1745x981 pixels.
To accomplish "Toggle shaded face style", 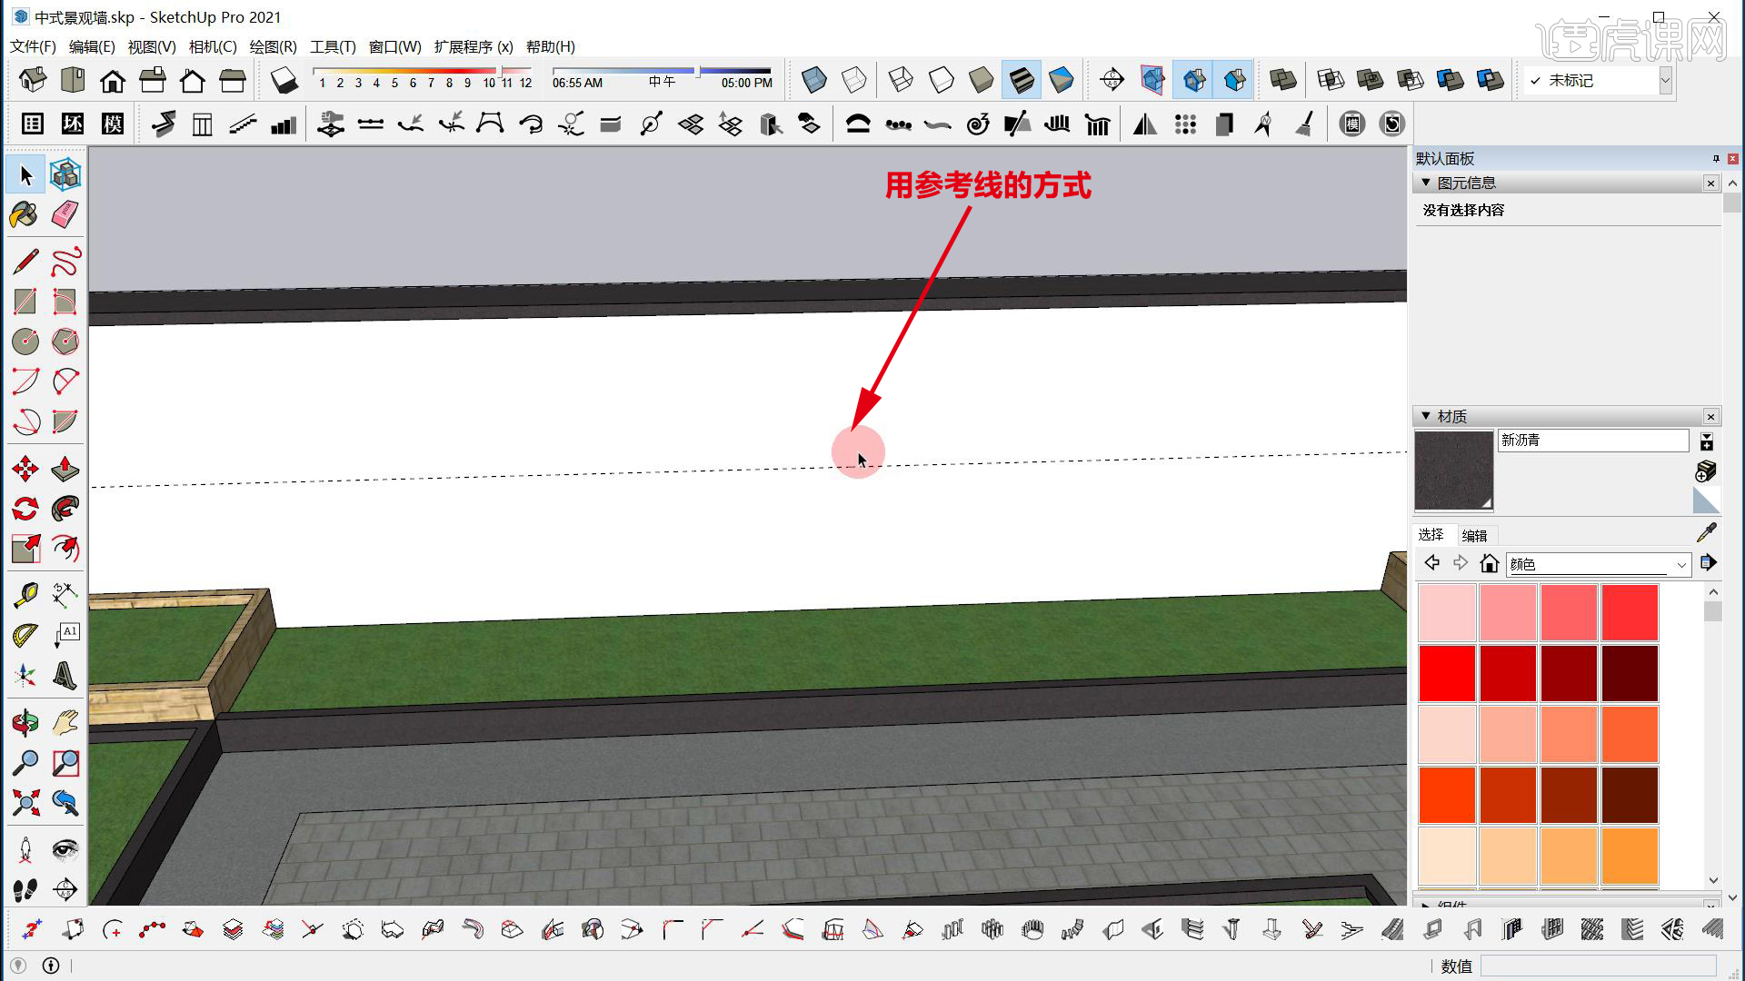I will pyautogui.click(x=982, y=80).
